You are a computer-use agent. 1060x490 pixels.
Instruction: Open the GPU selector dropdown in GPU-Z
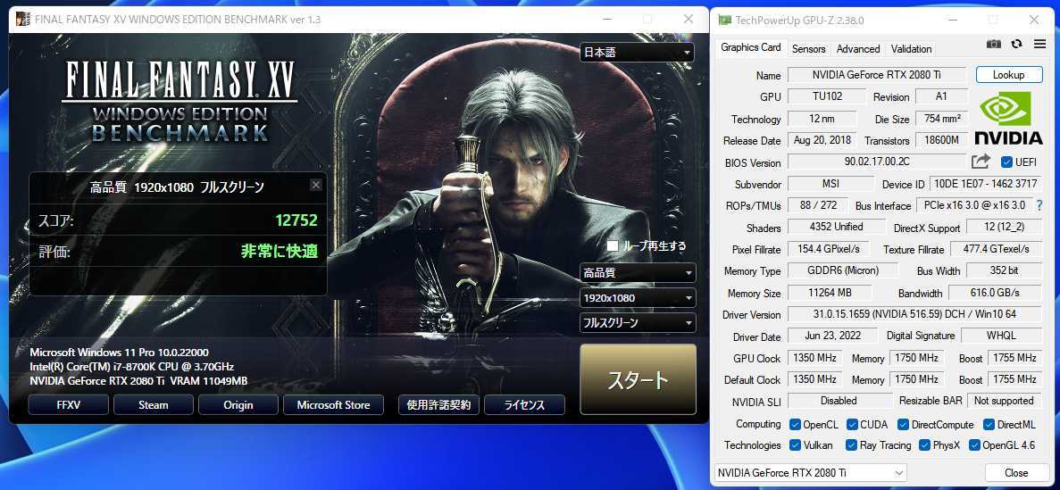pos(811,472)
